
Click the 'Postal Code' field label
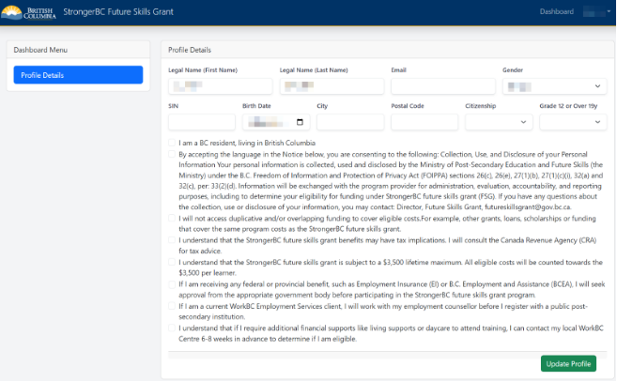pyautogui.click(x=408, y=106)
